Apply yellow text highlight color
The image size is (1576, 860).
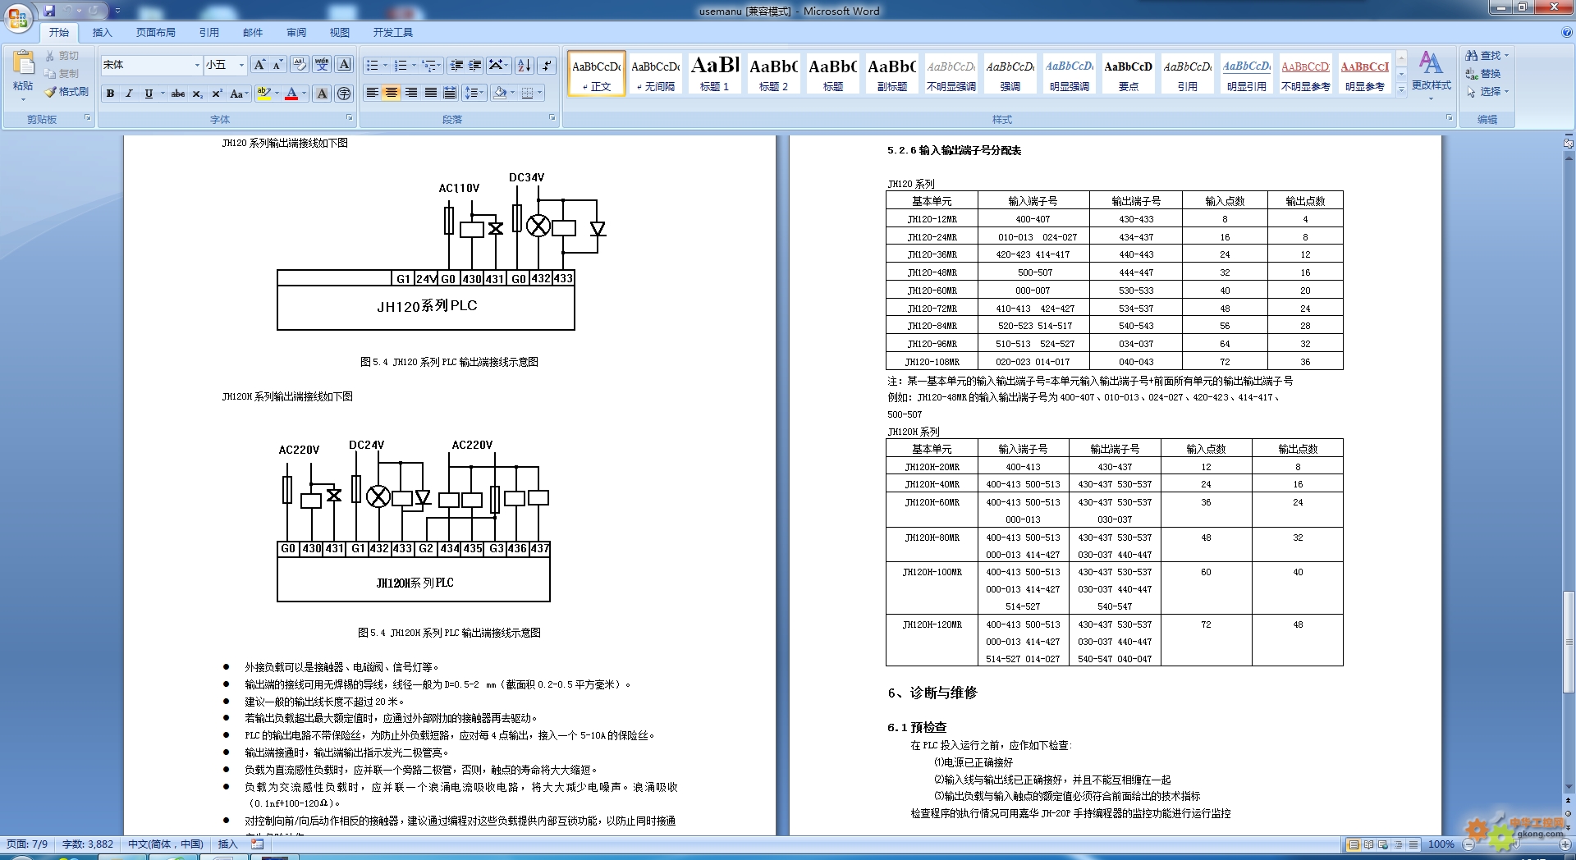[263, 94]
